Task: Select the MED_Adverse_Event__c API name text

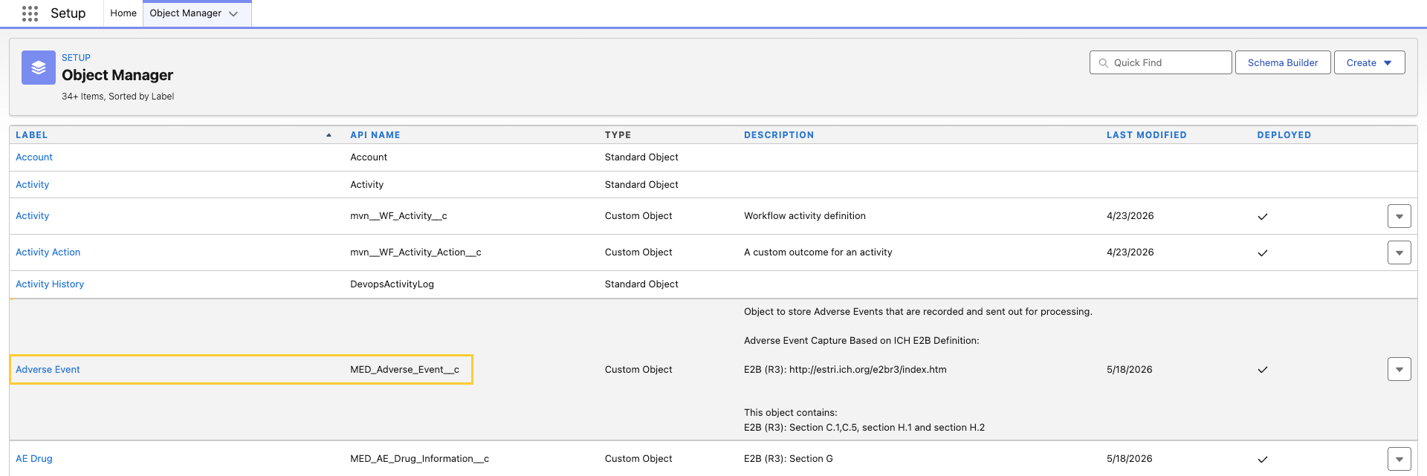Action: (404, 370)
